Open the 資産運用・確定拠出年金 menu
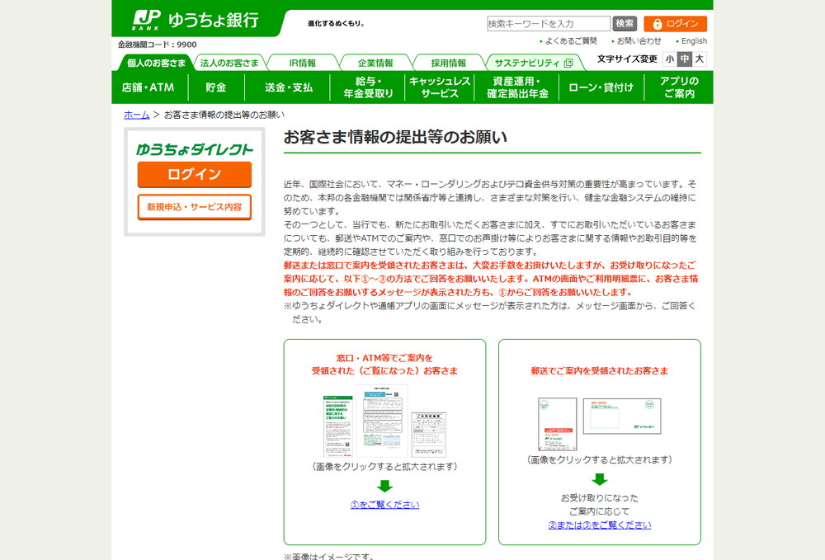The image size is (825, 560). (516, 87)
